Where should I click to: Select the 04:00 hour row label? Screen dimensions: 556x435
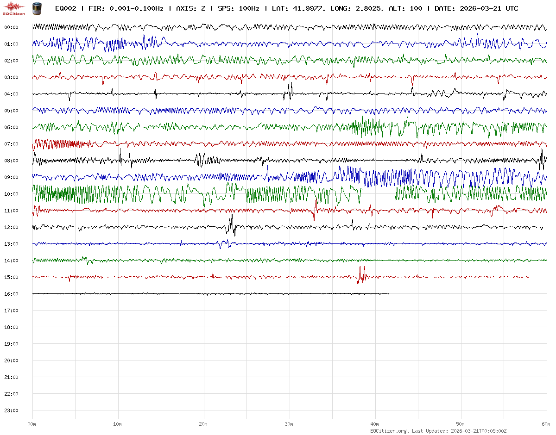[11, 94]
